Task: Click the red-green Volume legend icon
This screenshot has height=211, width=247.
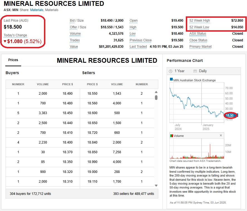Action: [171, 136]
